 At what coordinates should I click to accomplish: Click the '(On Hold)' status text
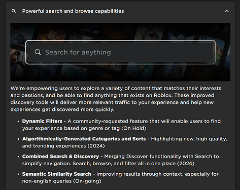click(x=134, y=128)
